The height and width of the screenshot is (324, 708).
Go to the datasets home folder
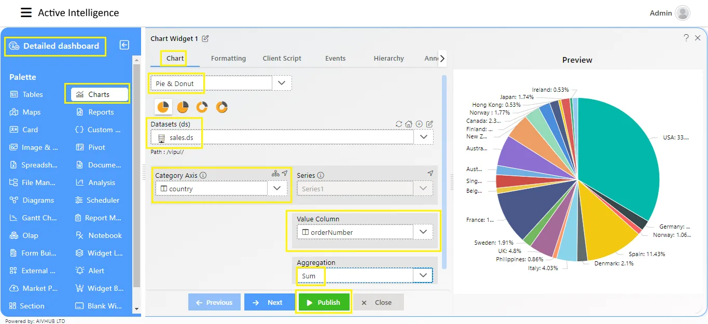click(x=409, y=124)
